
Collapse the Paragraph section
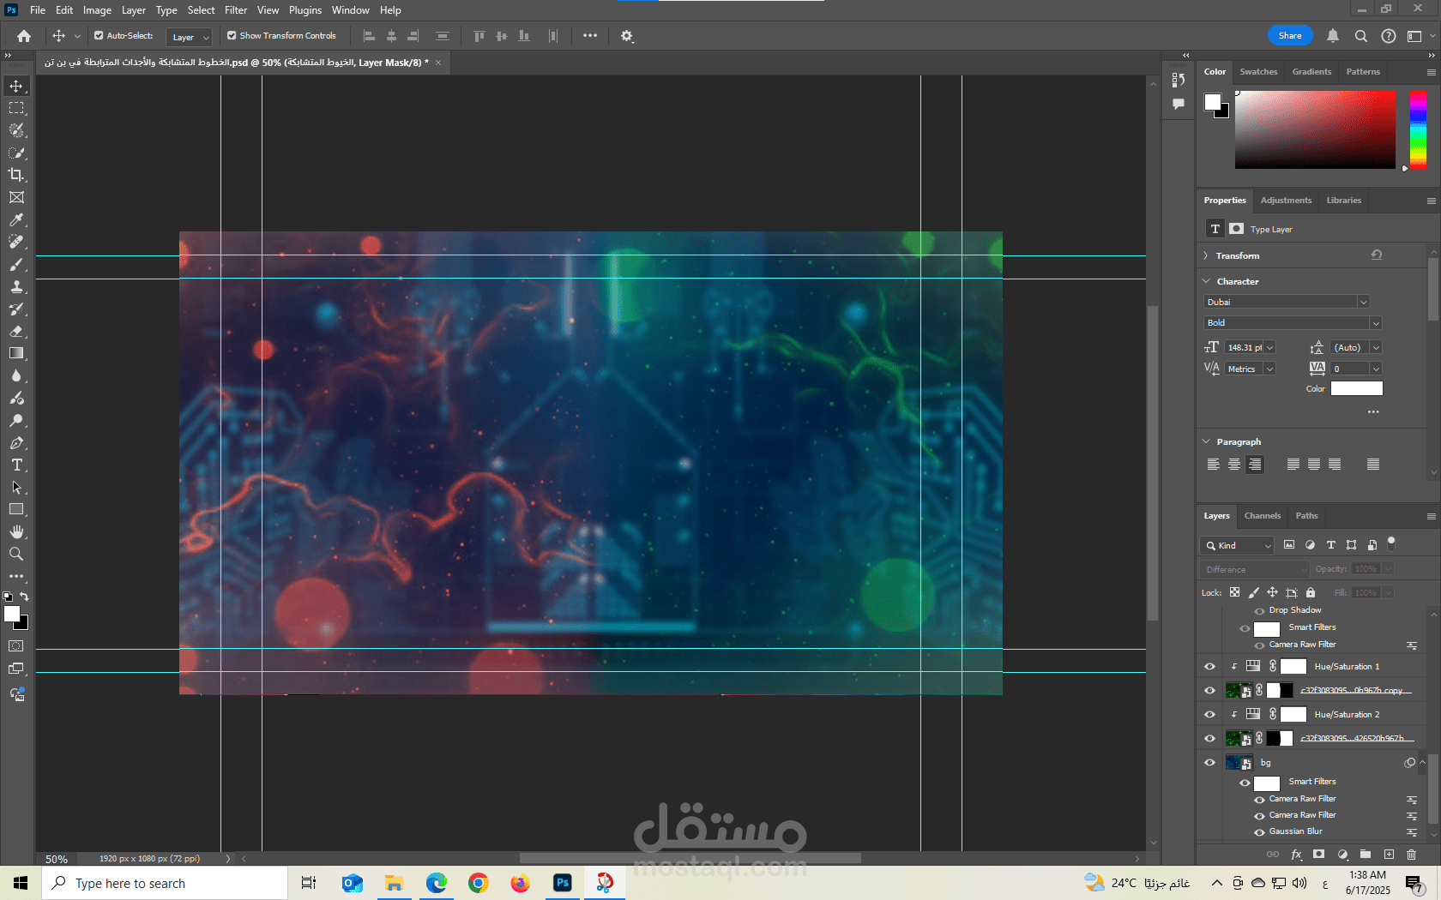[1206, 441]
